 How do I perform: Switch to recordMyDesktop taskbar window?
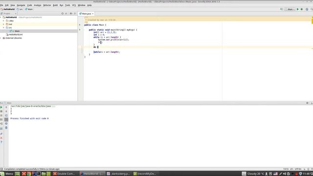point(145,174)
